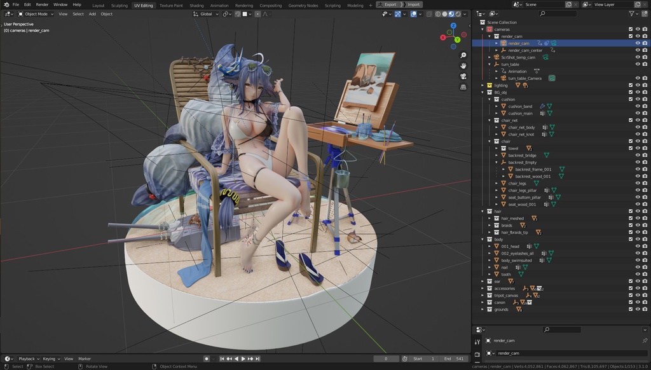651x370 pixels.
Task: Click the play animation forward button
Action: [243, 359]
